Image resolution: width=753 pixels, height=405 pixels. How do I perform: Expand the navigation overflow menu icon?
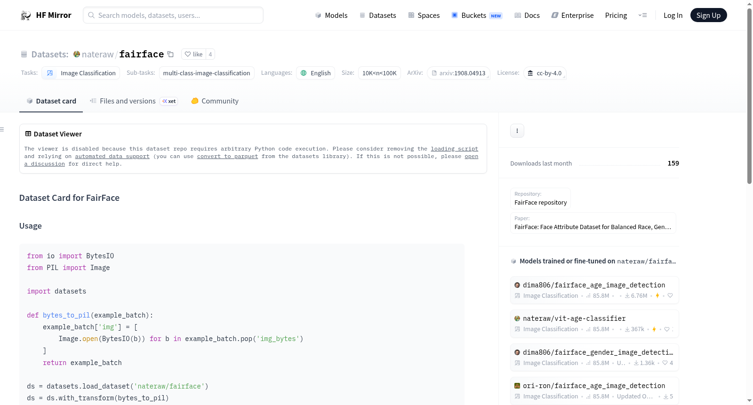pos(642,16)
